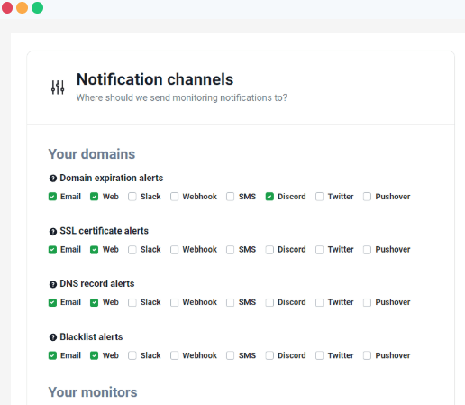Turn off Web for Blacklist alerts
Screen dimensions: 465x405
point(95,355)
